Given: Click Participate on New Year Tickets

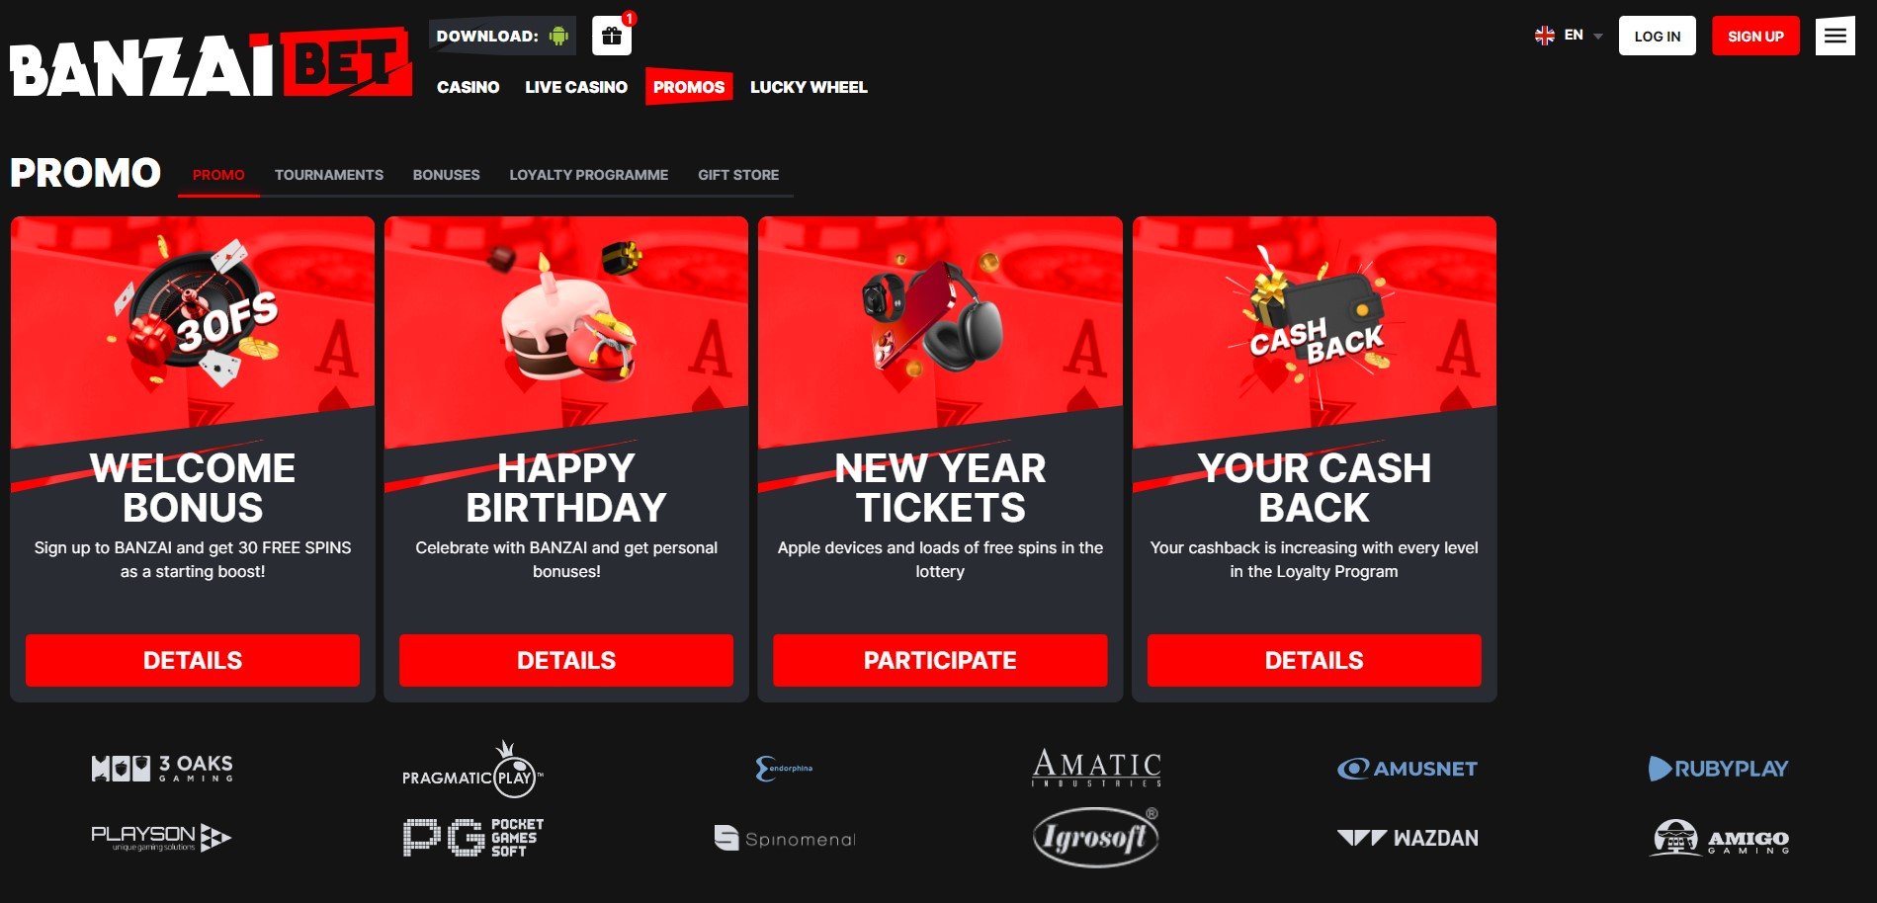Looking at the screenshot, I should click(940, 660).
